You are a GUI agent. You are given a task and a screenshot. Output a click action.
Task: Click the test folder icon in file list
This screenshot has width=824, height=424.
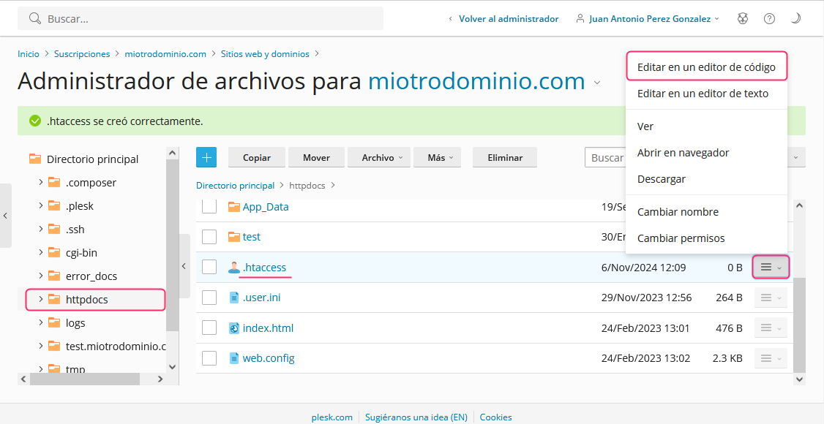[x=234, y=237]
